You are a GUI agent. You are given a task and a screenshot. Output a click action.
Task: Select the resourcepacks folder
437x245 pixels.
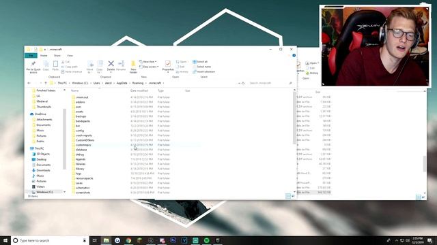tap(84, 178)
